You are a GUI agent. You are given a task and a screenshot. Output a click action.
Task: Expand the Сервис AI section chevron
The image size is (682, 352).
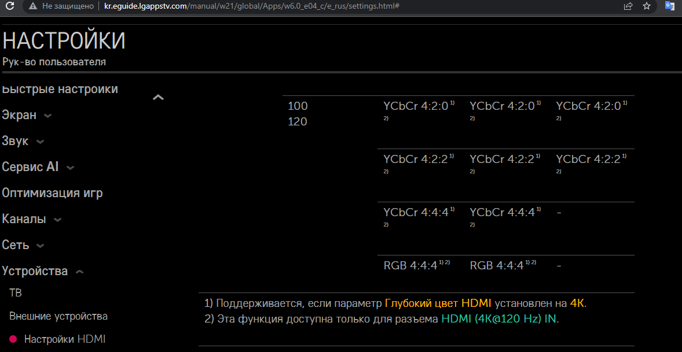(x=70, y=168)
